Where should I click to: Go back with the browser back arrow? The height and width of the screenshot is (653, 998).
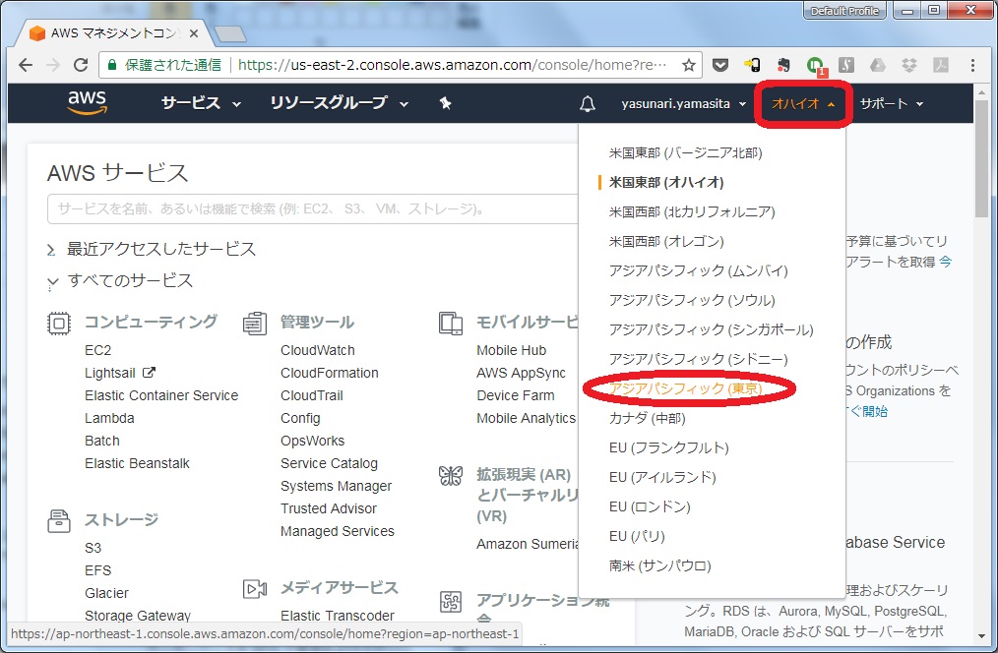coord(26,65)
